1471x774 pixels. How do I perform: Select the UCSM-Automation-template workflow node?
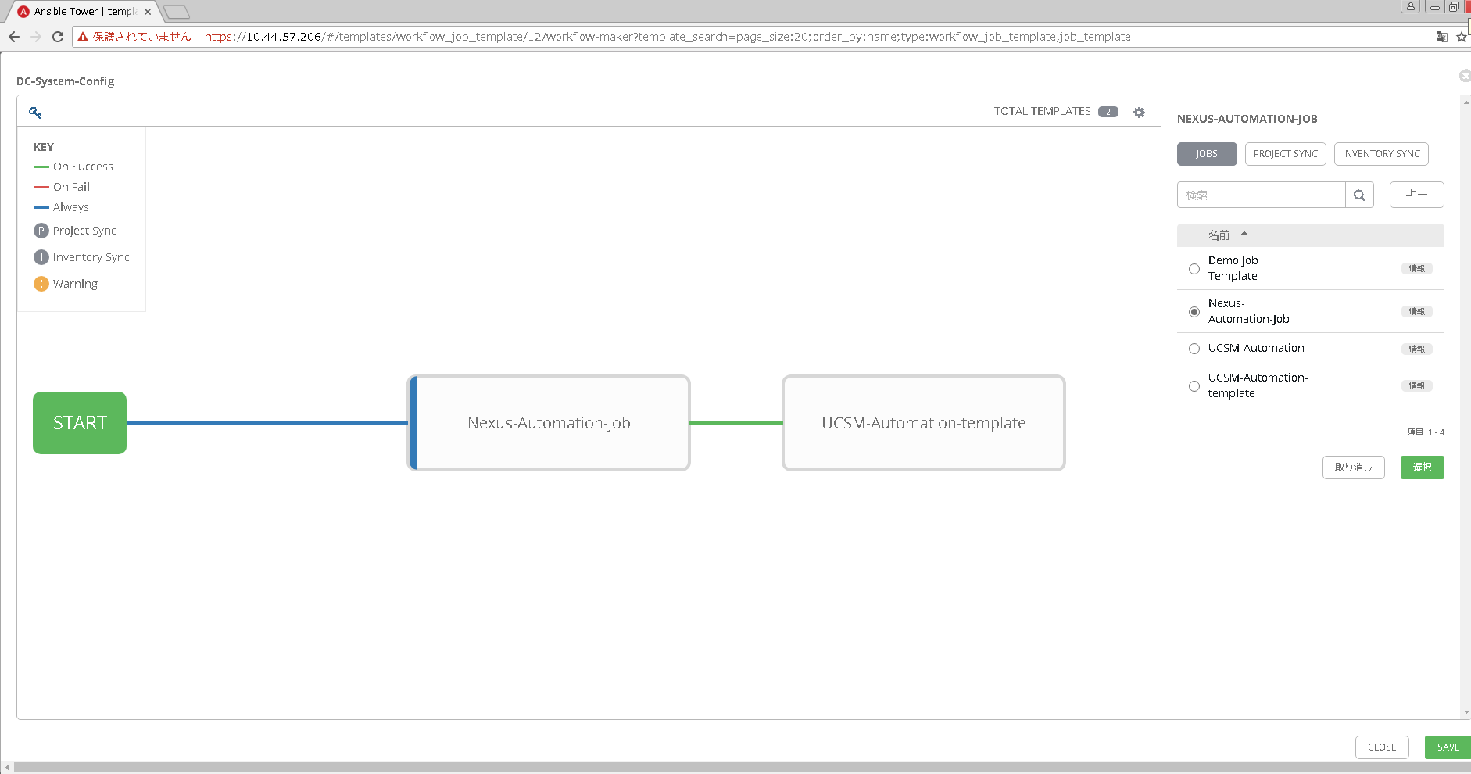pyautogui.click(x=924, y=423)
